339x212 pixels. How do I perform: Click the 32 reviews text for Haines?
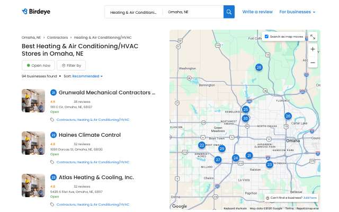pos(82,144)
